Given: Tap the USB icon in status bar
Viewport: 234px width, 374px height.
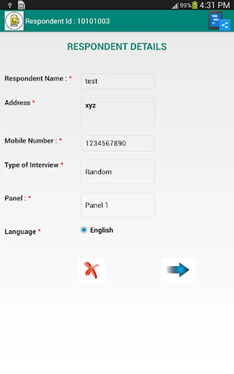Looking at the screenshot, I should [x=10, y=5].
